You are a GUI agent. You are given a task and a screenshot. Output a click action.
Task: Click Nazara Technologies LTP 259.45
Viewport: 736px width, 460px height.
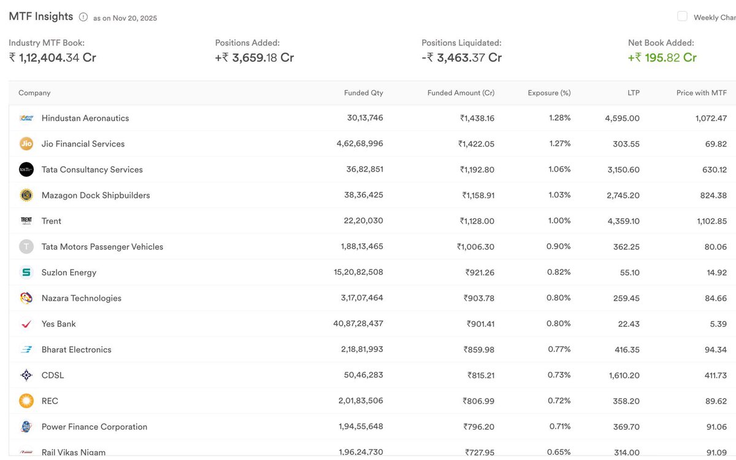(x=626, y=298)
